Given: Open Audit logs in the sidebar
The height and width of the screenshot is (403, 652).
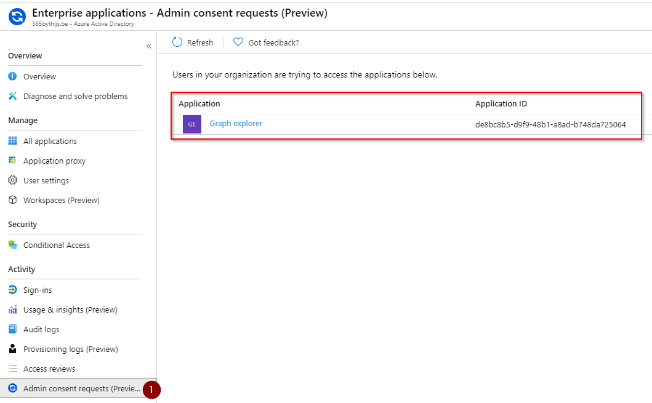Looking at the screenshot, I should pos(41,329).
